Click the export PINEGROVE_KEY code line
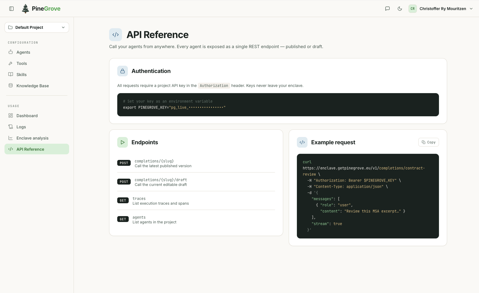This screenshot has width=479, height=293. click(174, 107)
